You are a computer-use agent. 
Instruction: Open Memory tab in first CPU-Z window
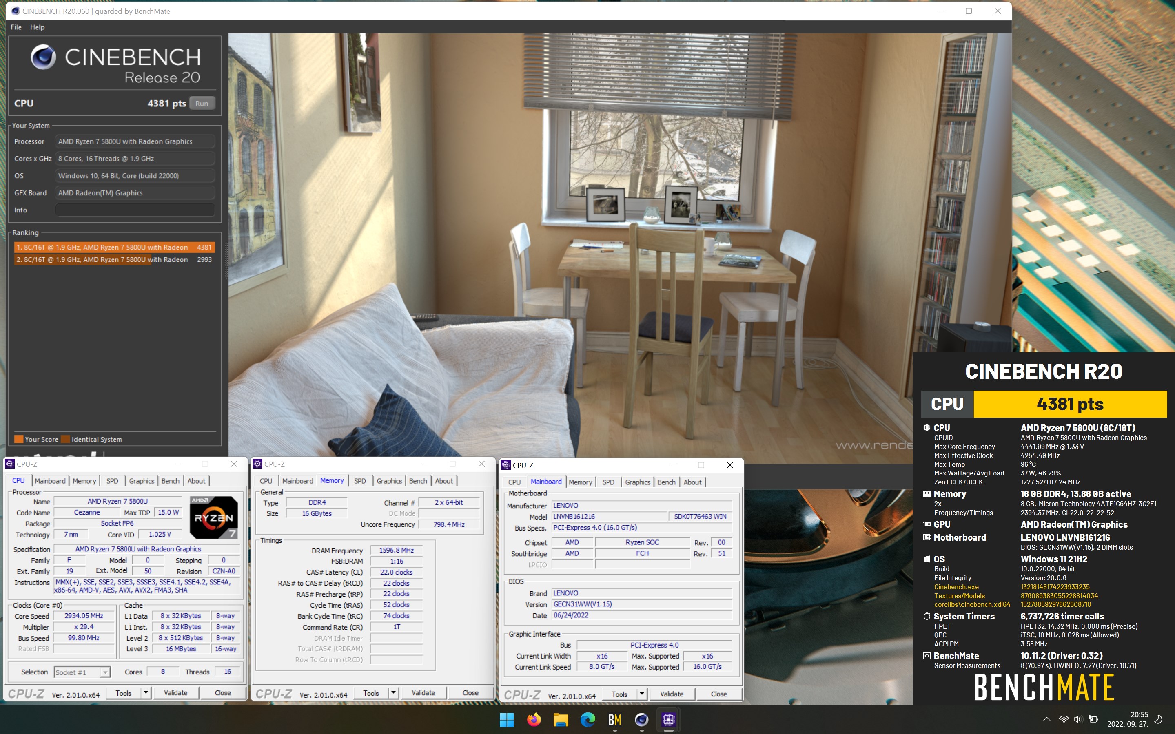[84, 481]
